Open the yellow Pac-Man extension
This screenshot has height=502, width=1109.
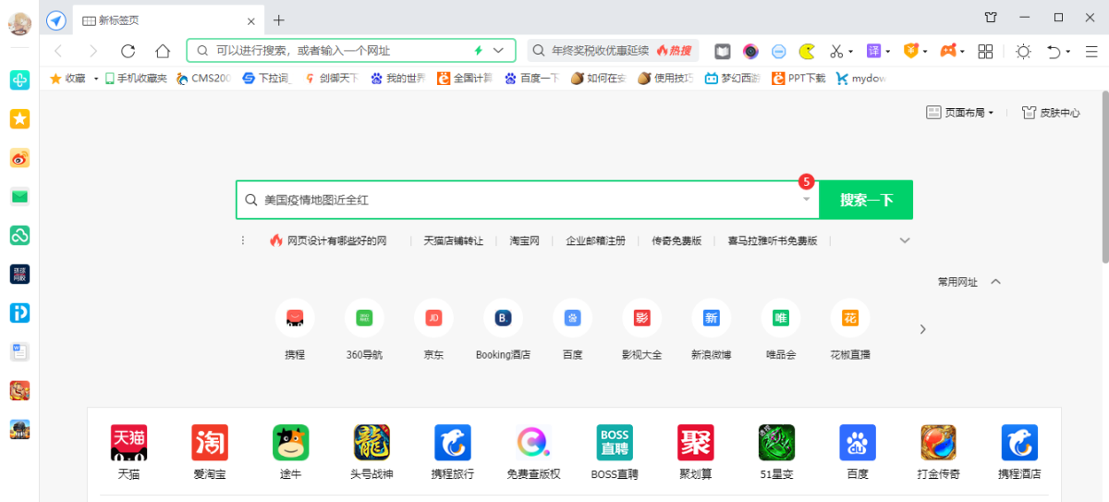point(807,51)
